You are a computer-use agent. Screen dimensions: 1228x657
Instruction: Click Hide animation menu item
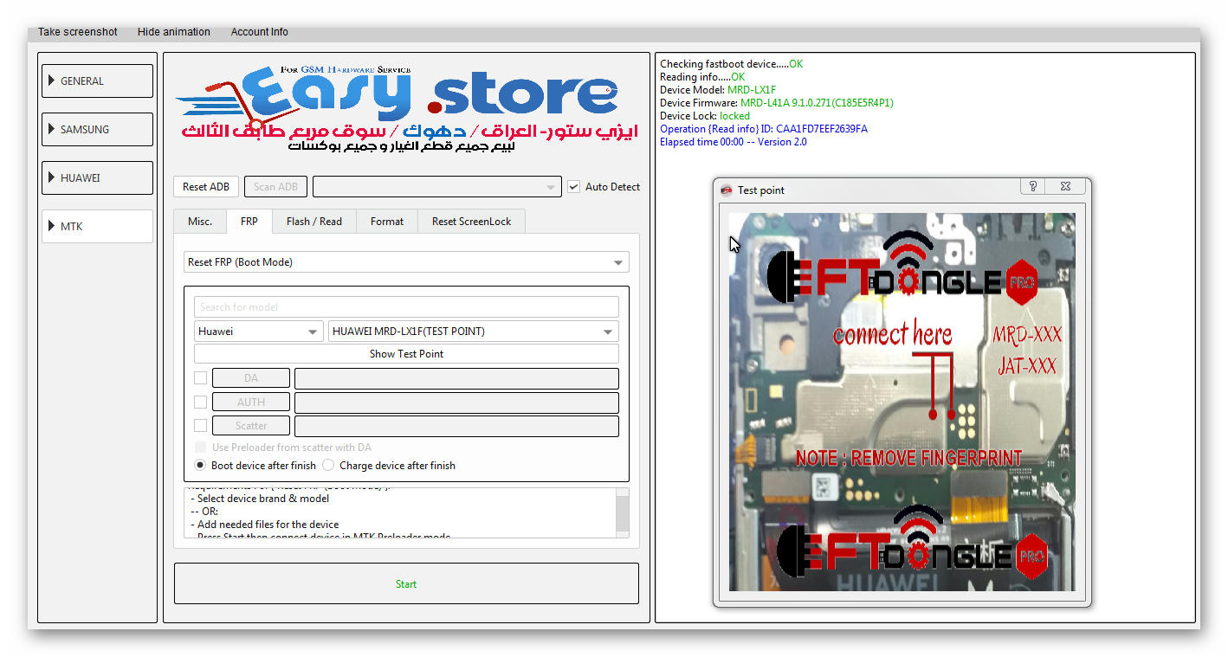173,32
